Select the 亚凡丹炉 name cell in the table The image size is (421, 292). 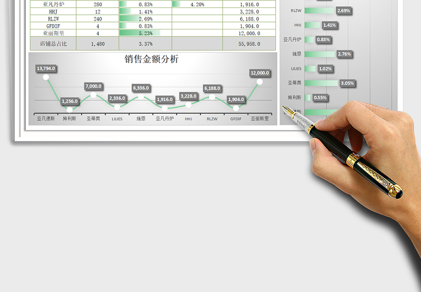(53, 4)
